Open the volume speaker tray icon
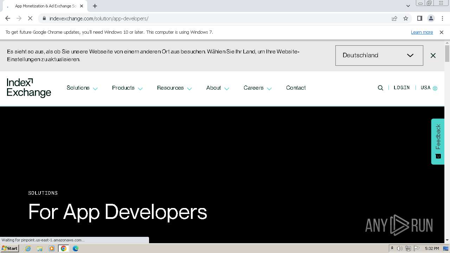Image resolution: width=450 pixels, height=253 pixels. pyautogui.click(x=400, y=248)
